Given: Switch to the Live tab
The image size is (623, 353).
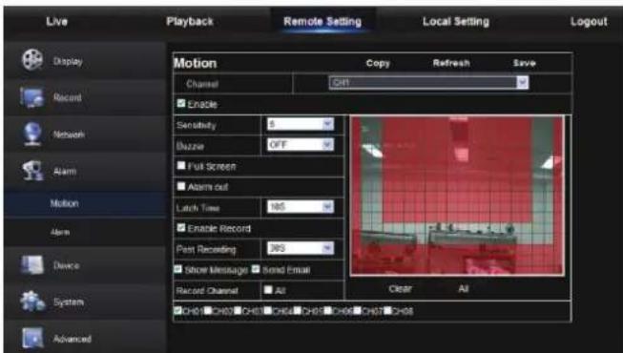Looking at the screenshot, I should [57, 21].
